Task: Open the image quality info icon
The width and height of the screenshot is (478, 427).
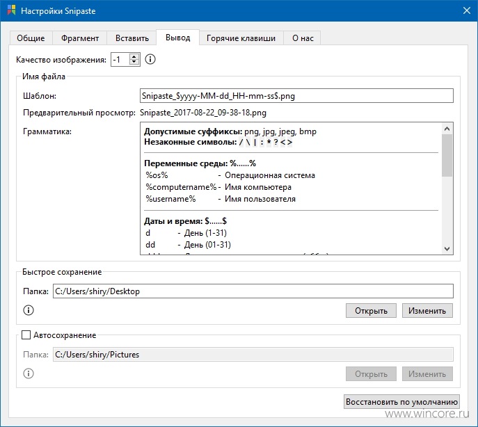Action: tap(150, 59)
